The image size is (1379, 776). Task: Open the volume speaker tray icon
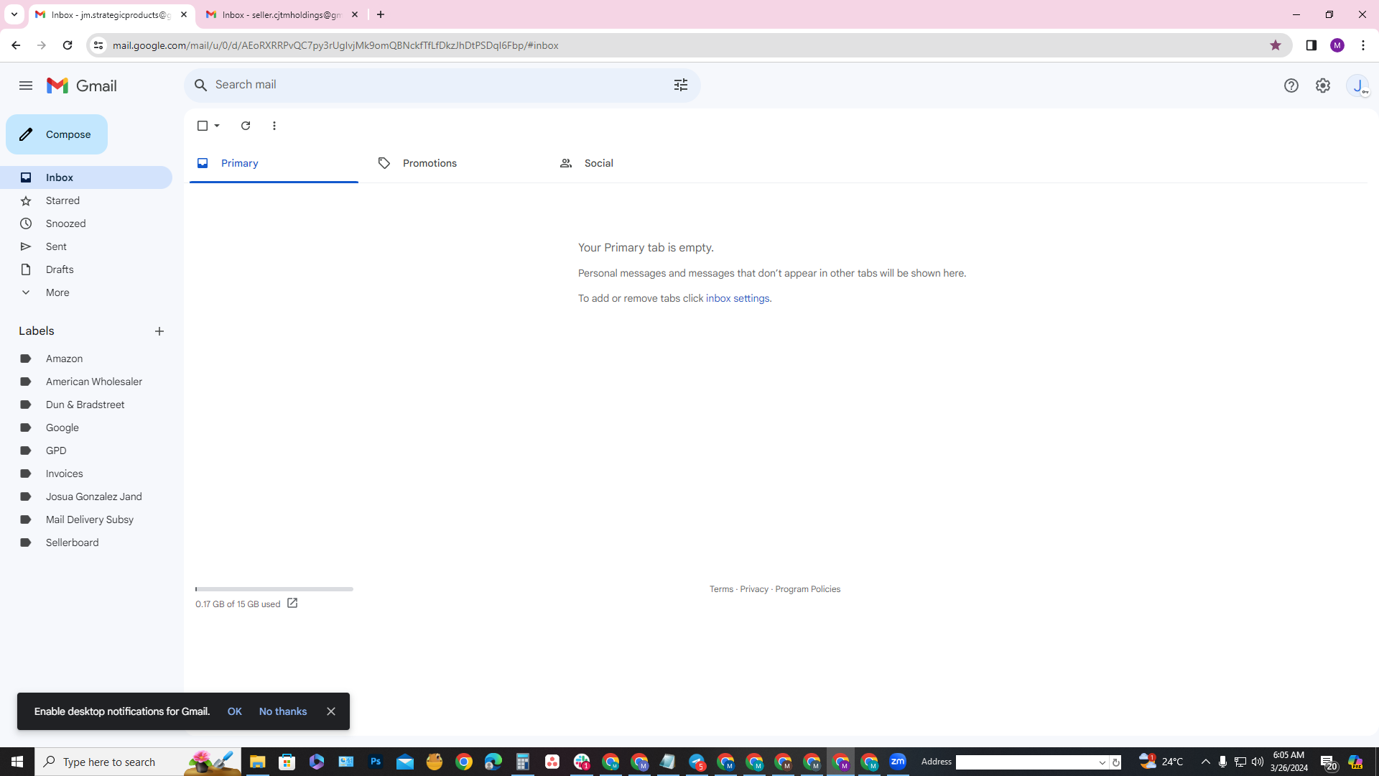(1258, 762)
